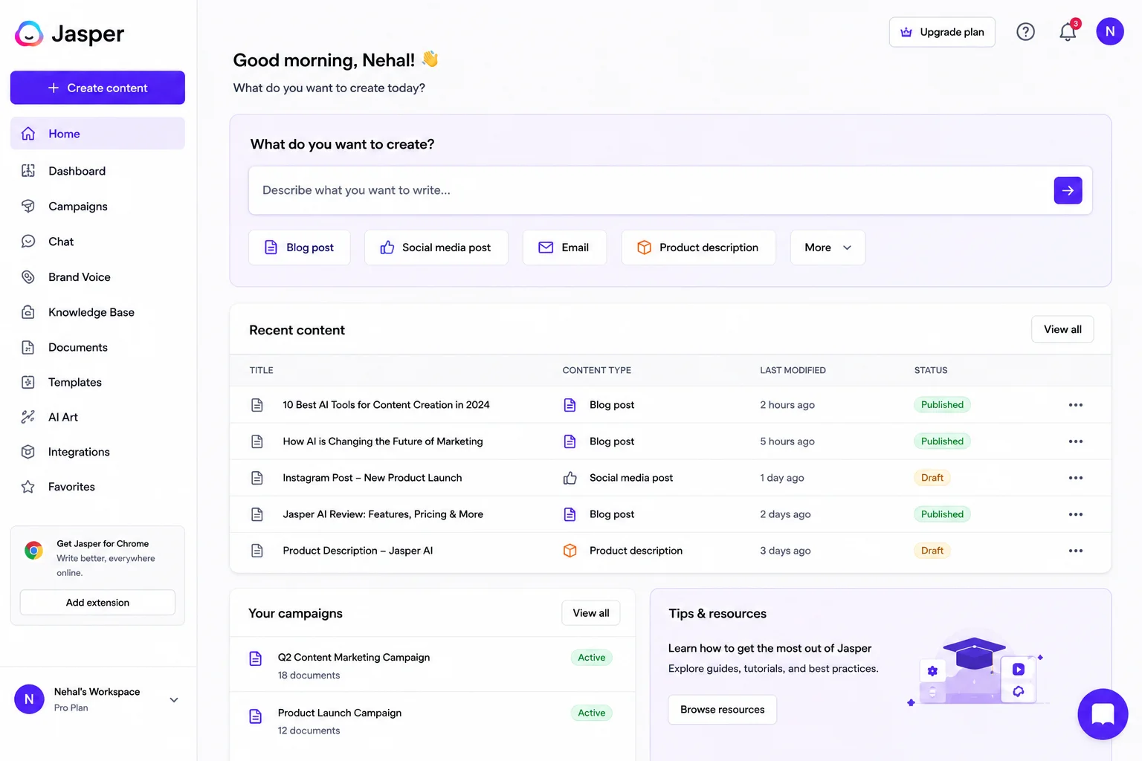This screenshot has height=761, width=1142.
Task: Open options for 10 Best AI Tools row
Action: pyautogui.click(x=1075, y=405)
